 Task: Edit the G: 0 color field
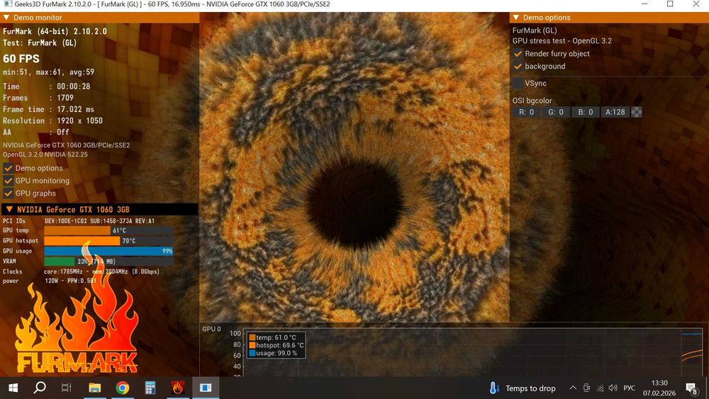tap(556, 112)
